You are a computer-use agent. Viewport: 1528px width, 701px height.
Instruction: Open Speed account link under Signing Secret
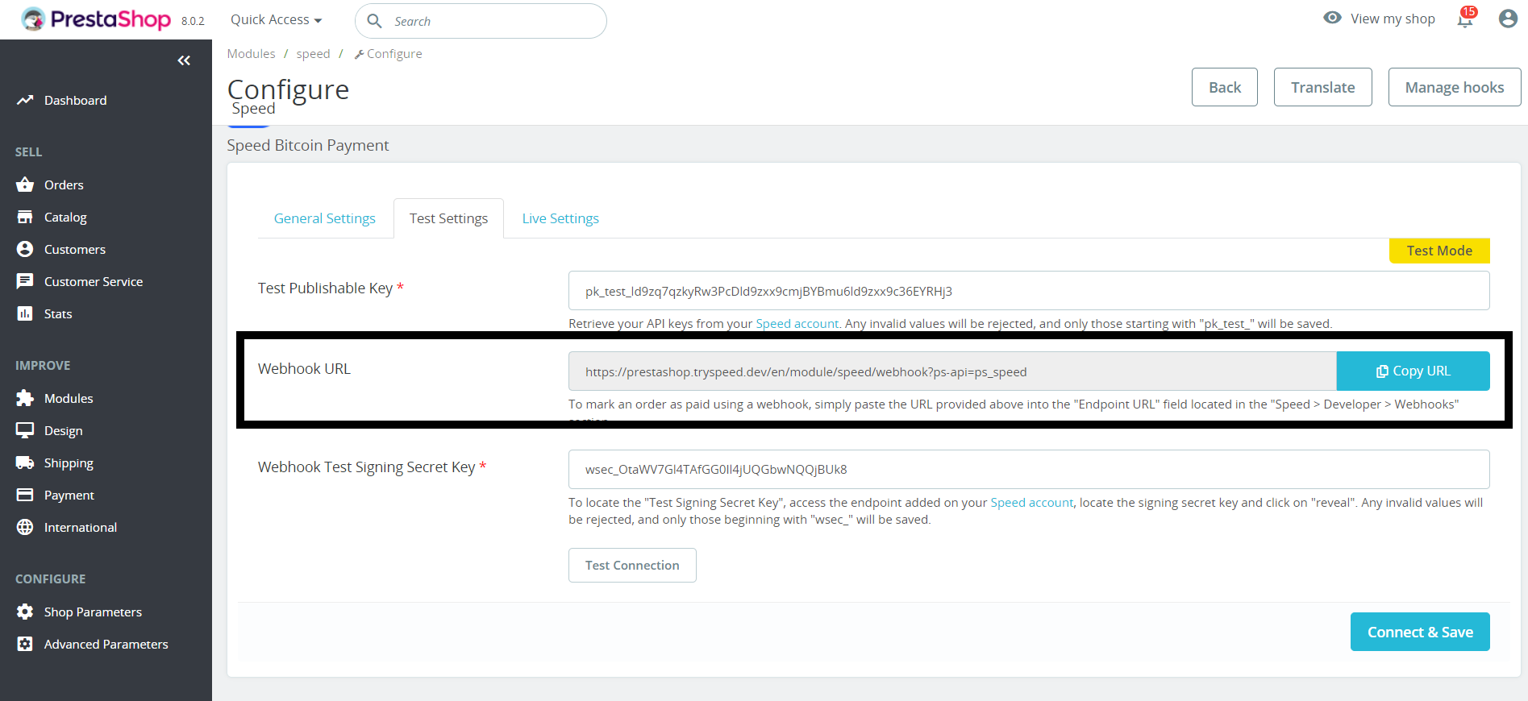tap(1031, 502)
